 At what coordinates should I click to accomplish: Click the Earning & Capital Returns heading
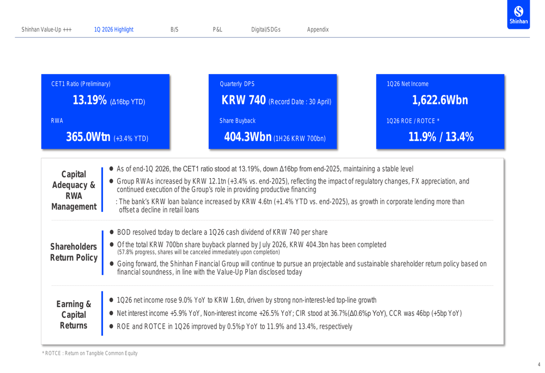74,315
